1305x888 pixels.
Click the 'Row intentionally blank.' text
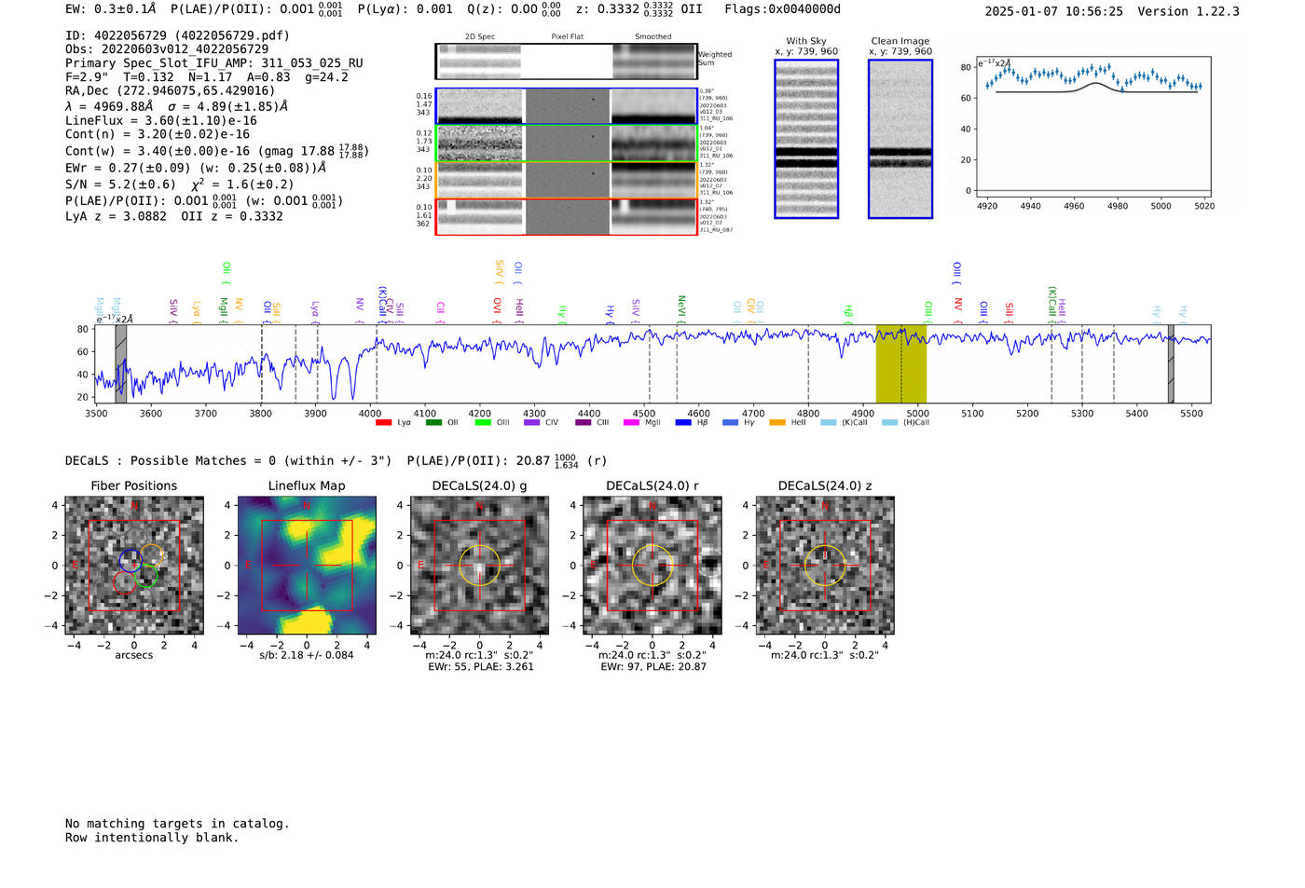[x=152, y=838]
